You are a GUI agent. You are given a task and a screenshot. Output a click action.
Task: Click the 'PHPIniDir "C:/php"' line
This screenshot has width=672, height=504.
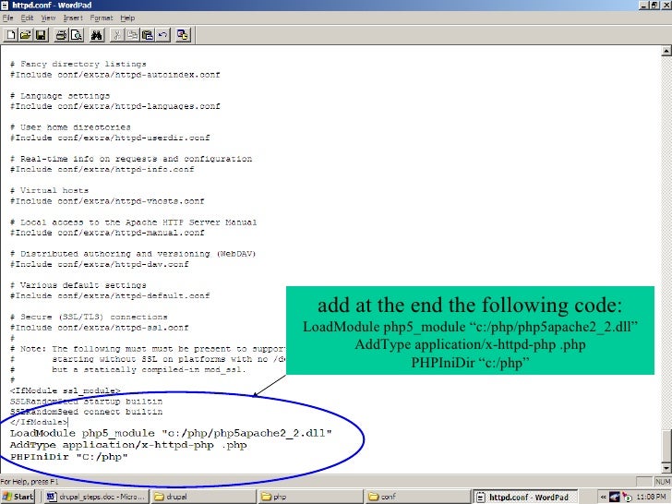[x=68, y=457]
